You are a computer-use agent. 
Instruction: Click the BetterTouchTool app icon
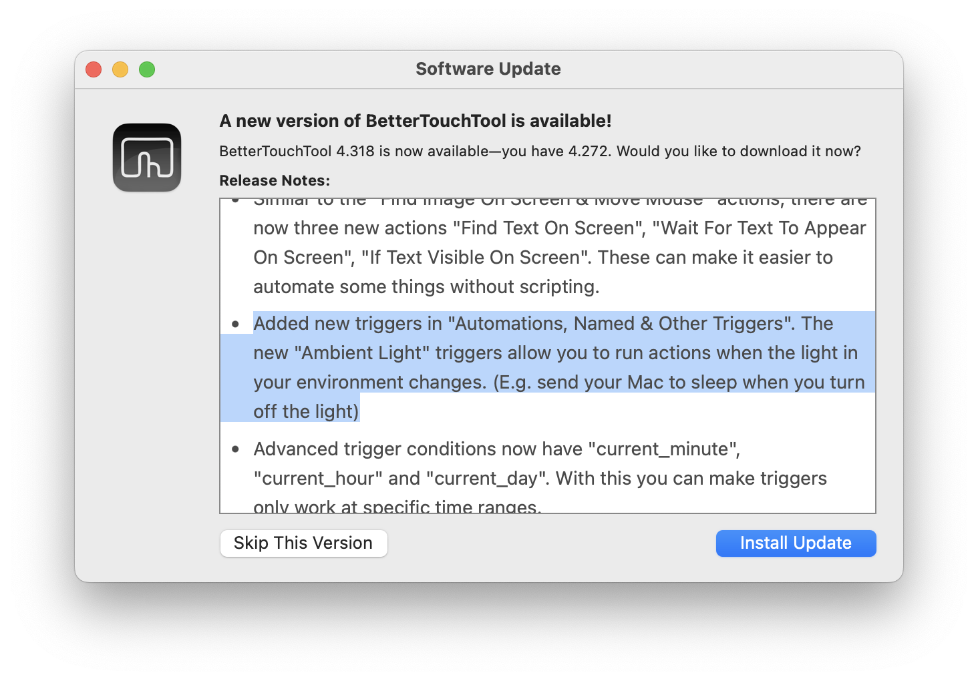(x=147, y=158)
